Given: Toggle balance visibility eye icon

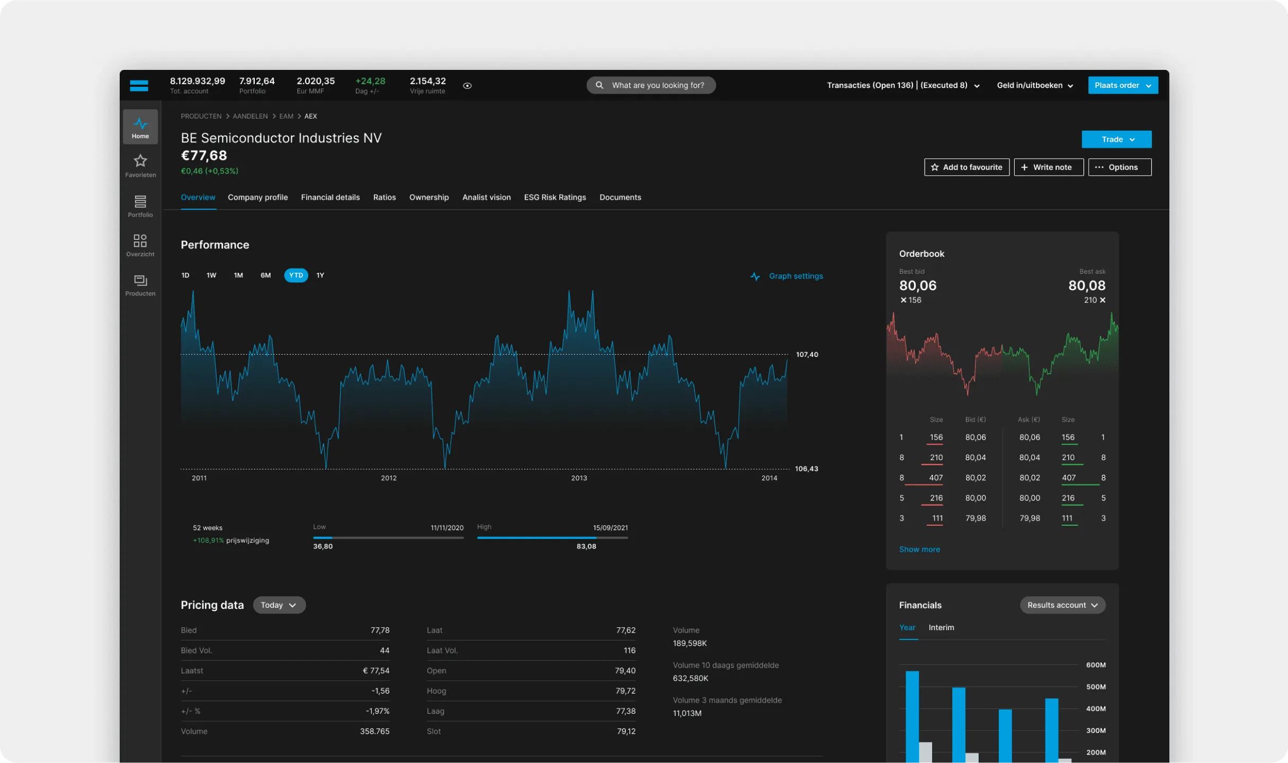Looking at the screenshot, I should click(467, 85).
